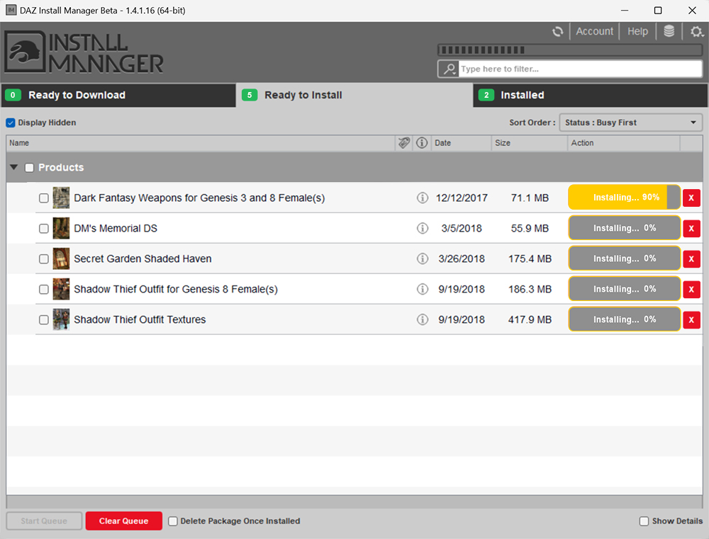The width and height of the screenshot is (709, 539).
Task: Click the refresh icon beside Account
Action: [558, 31]
